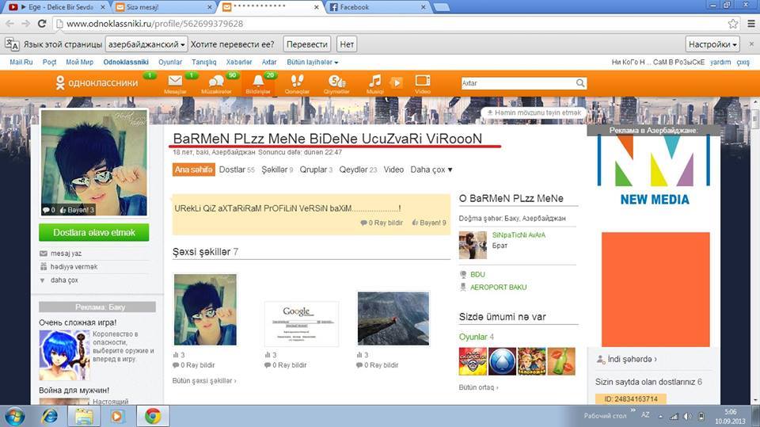Open the Mail.Ru link
This screenshot has height=427, width=760.
pyautogui.click(x=21, y=62)
